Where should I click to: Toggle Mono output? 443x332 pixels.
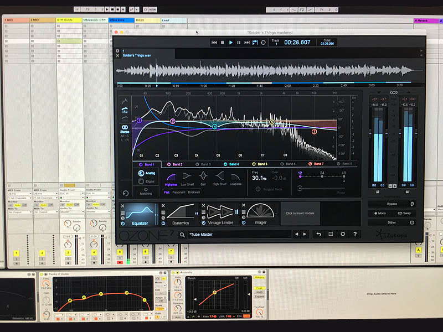click(x=380, y=213)
